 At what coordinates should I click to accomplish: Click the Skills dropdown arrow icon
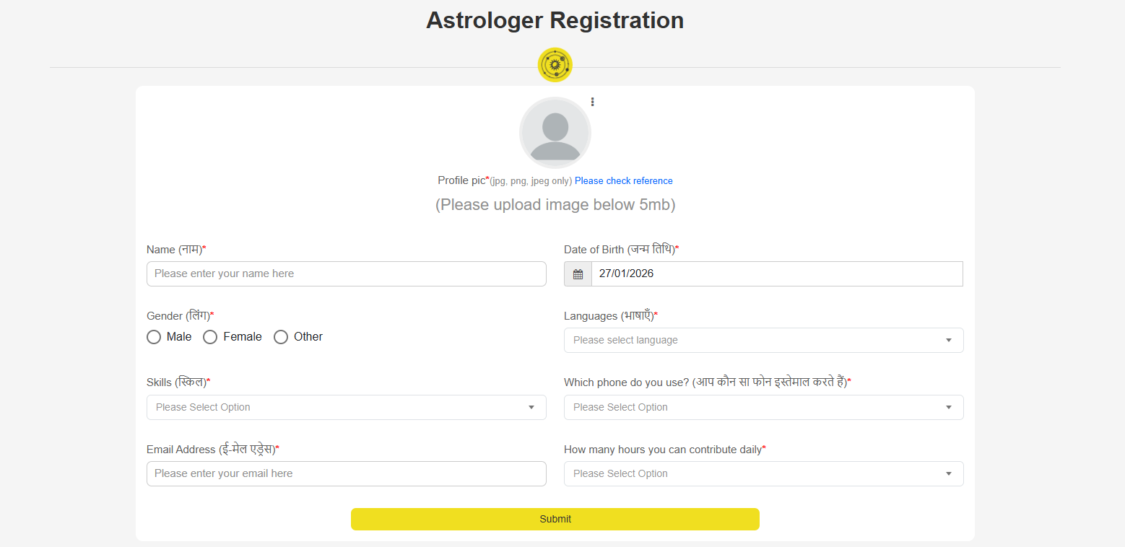[531, 408]
